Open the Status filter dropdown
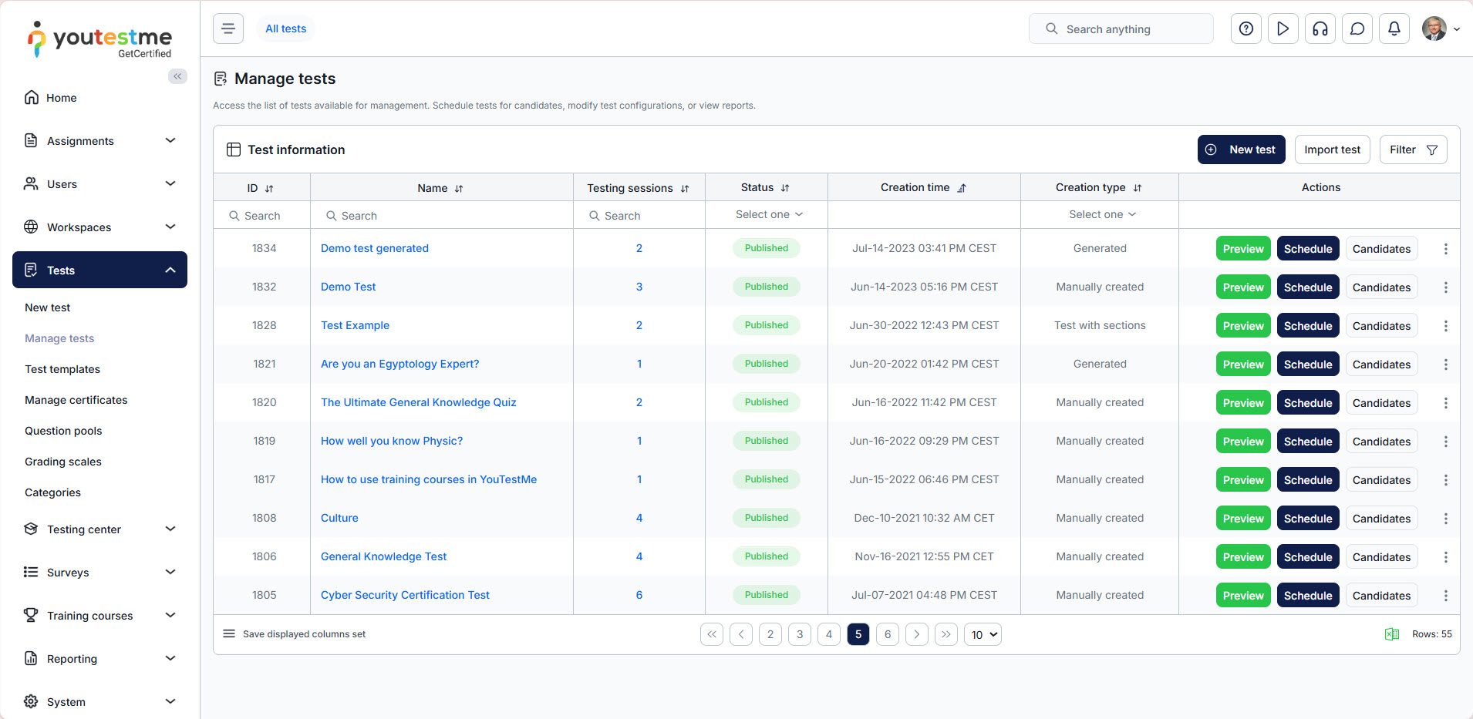 (x=768, y=215)
